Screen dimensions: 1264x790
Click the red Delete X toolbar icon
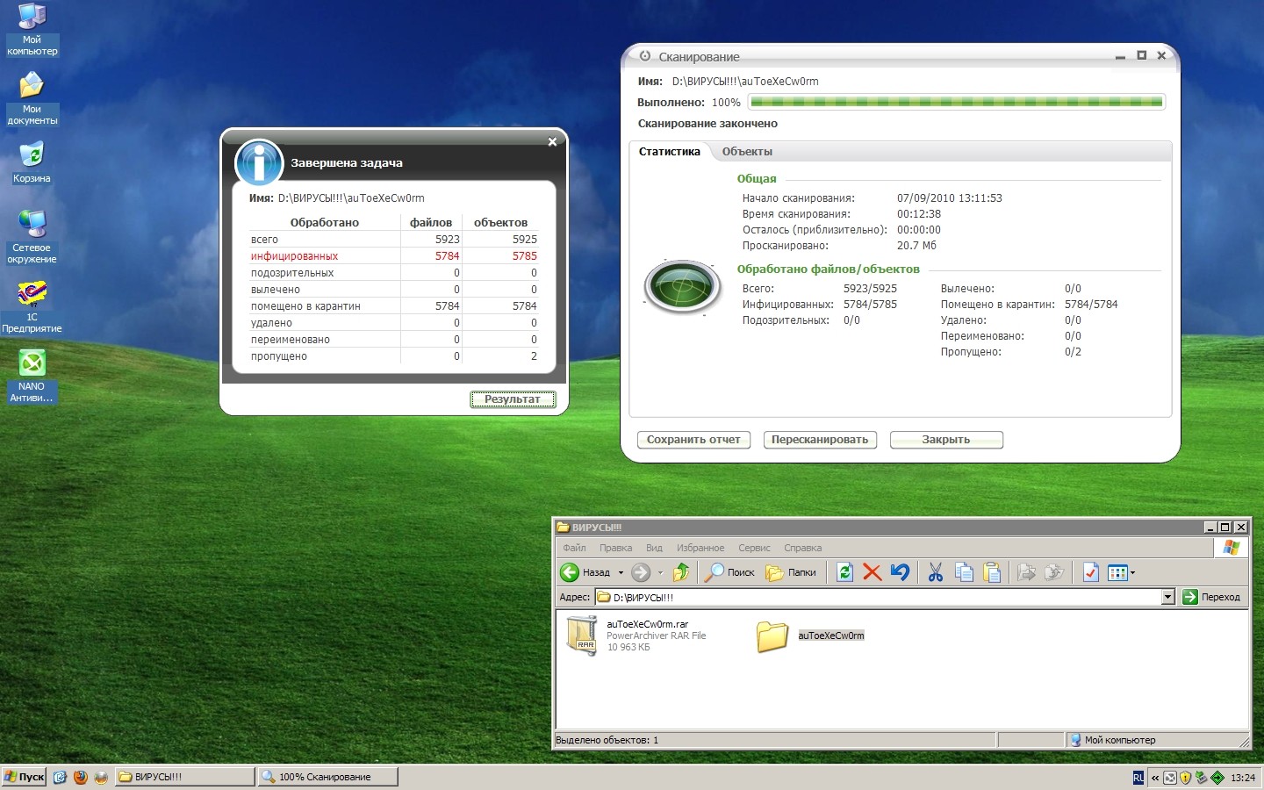click(872, 573)
